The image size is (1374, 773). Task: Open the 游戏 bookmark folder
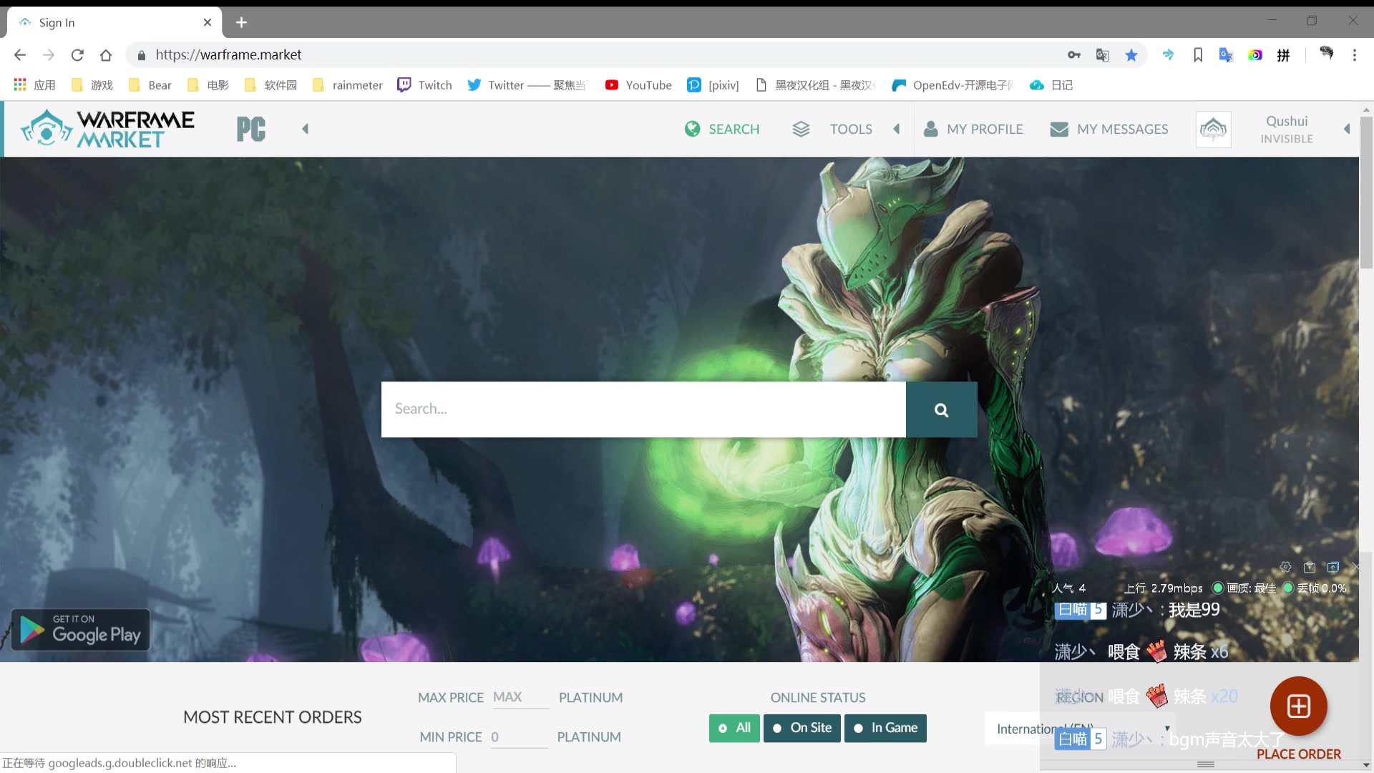(x=92, y=85)
